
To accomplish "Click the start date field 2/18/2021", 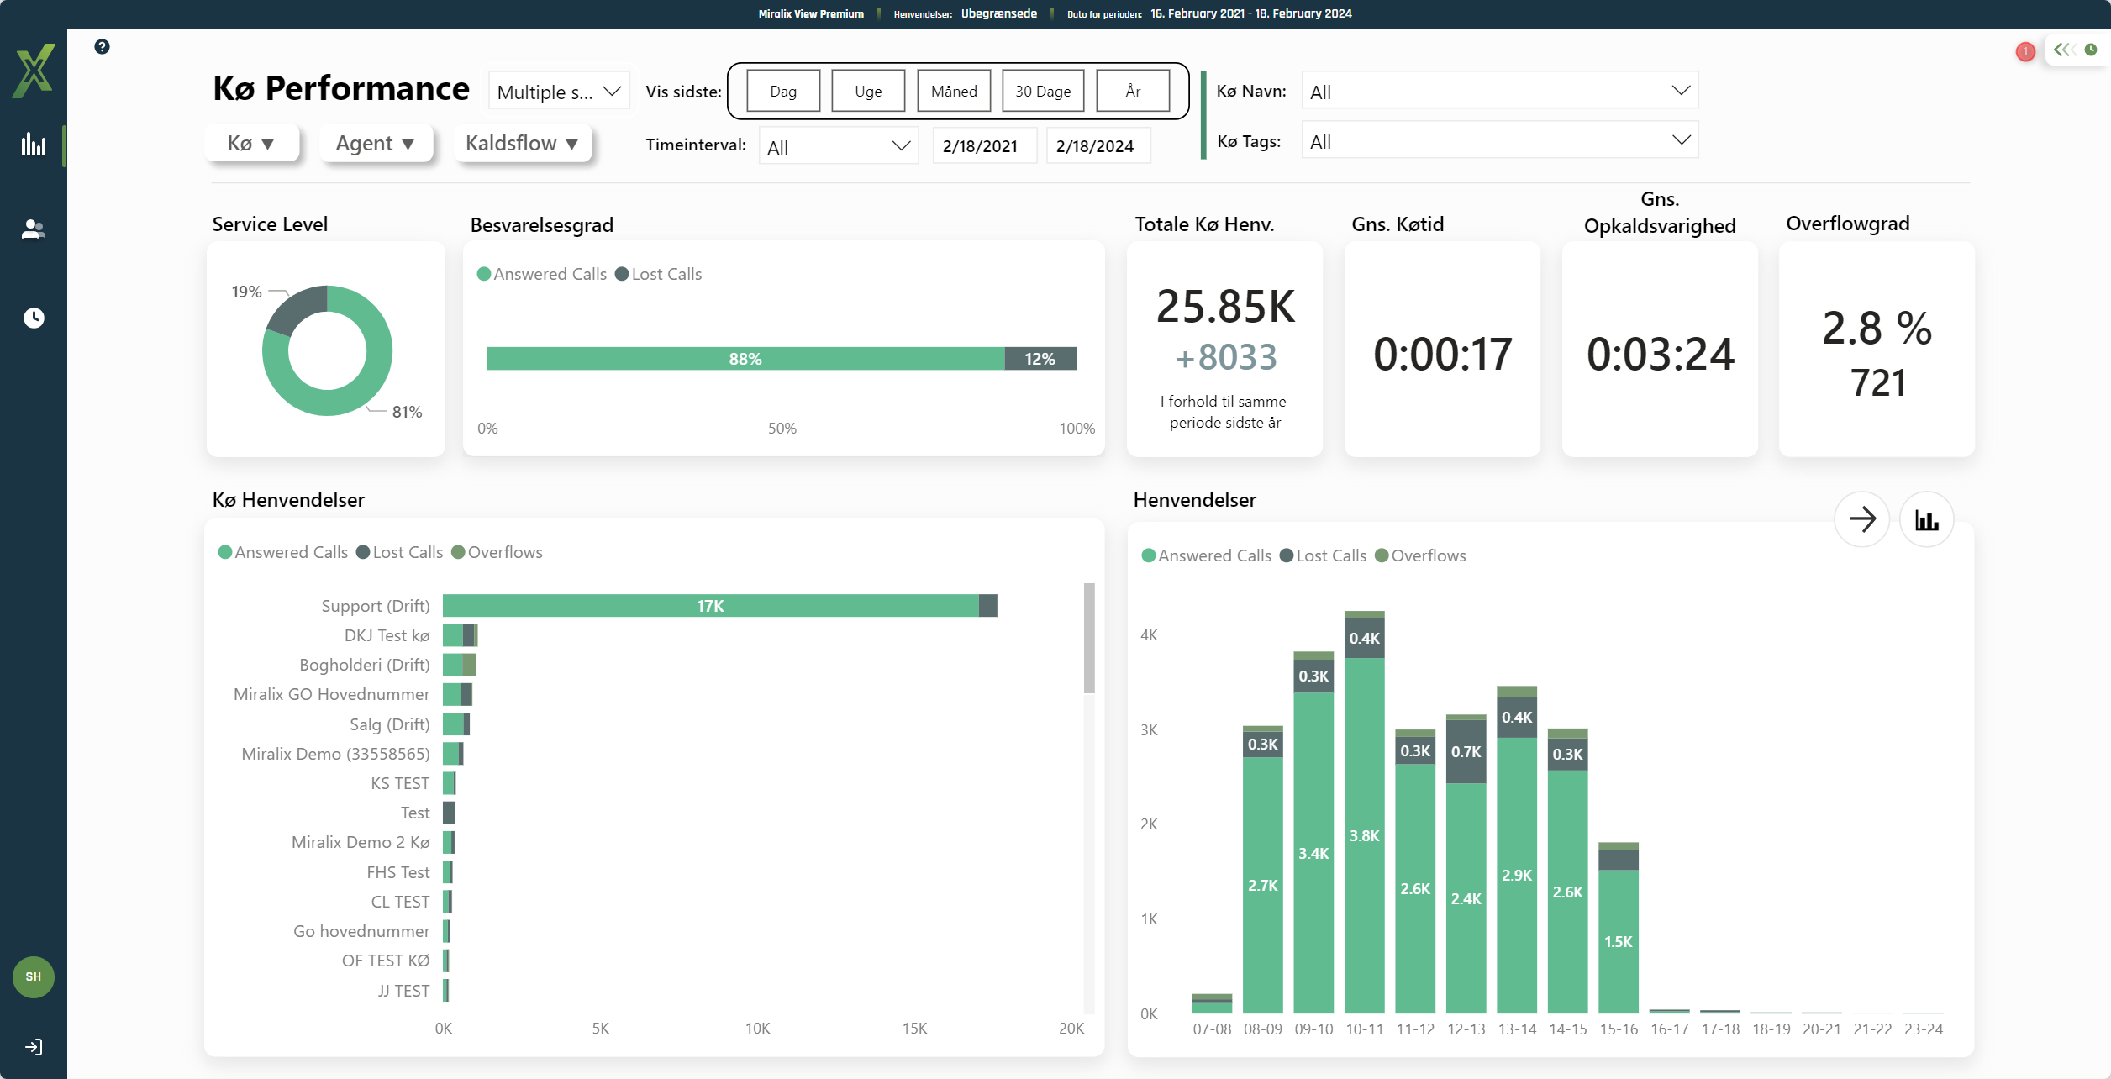I will coord(980,146).
